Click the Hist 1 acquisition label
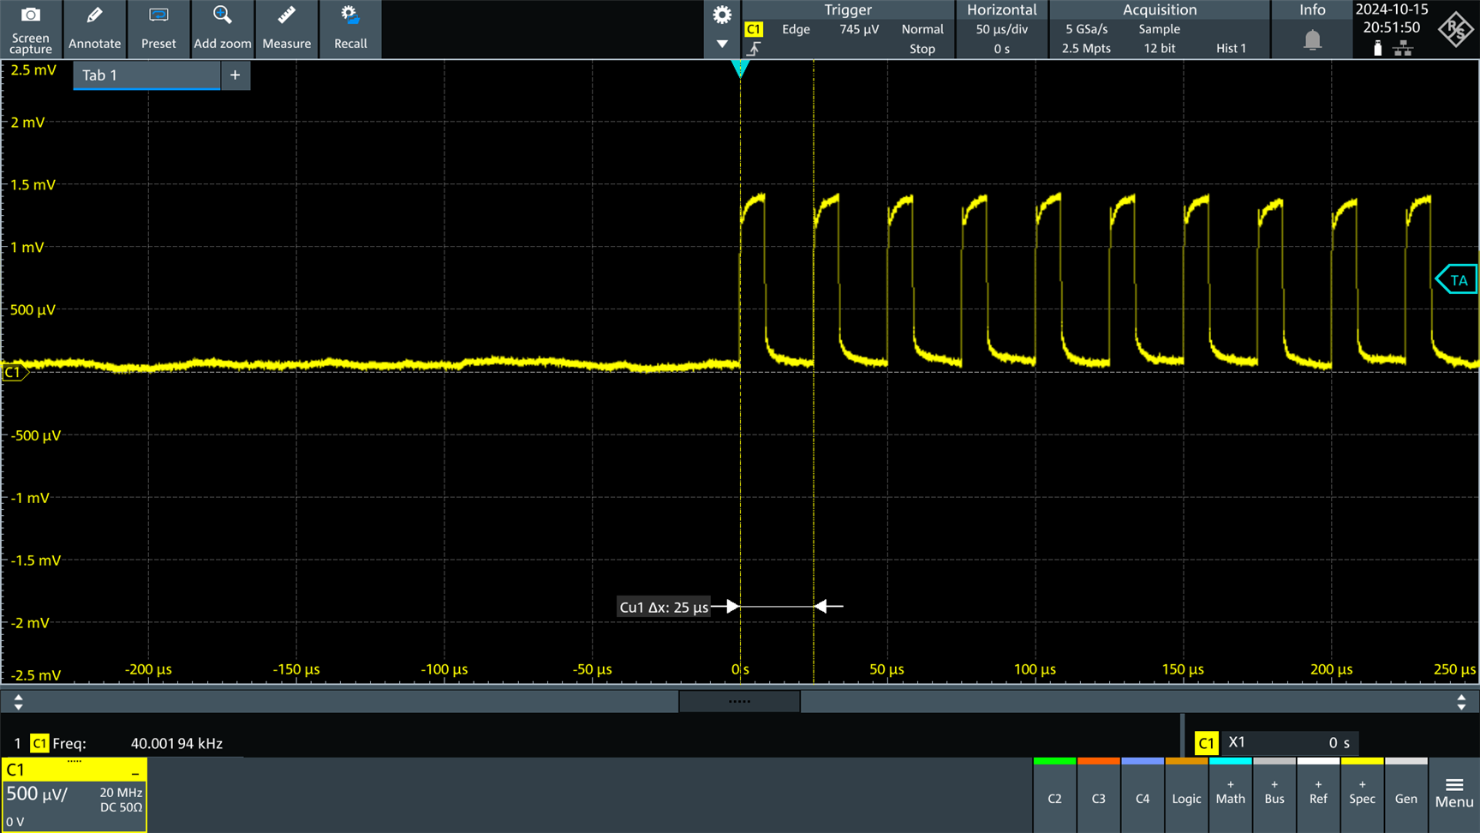 coord(1231,49)
